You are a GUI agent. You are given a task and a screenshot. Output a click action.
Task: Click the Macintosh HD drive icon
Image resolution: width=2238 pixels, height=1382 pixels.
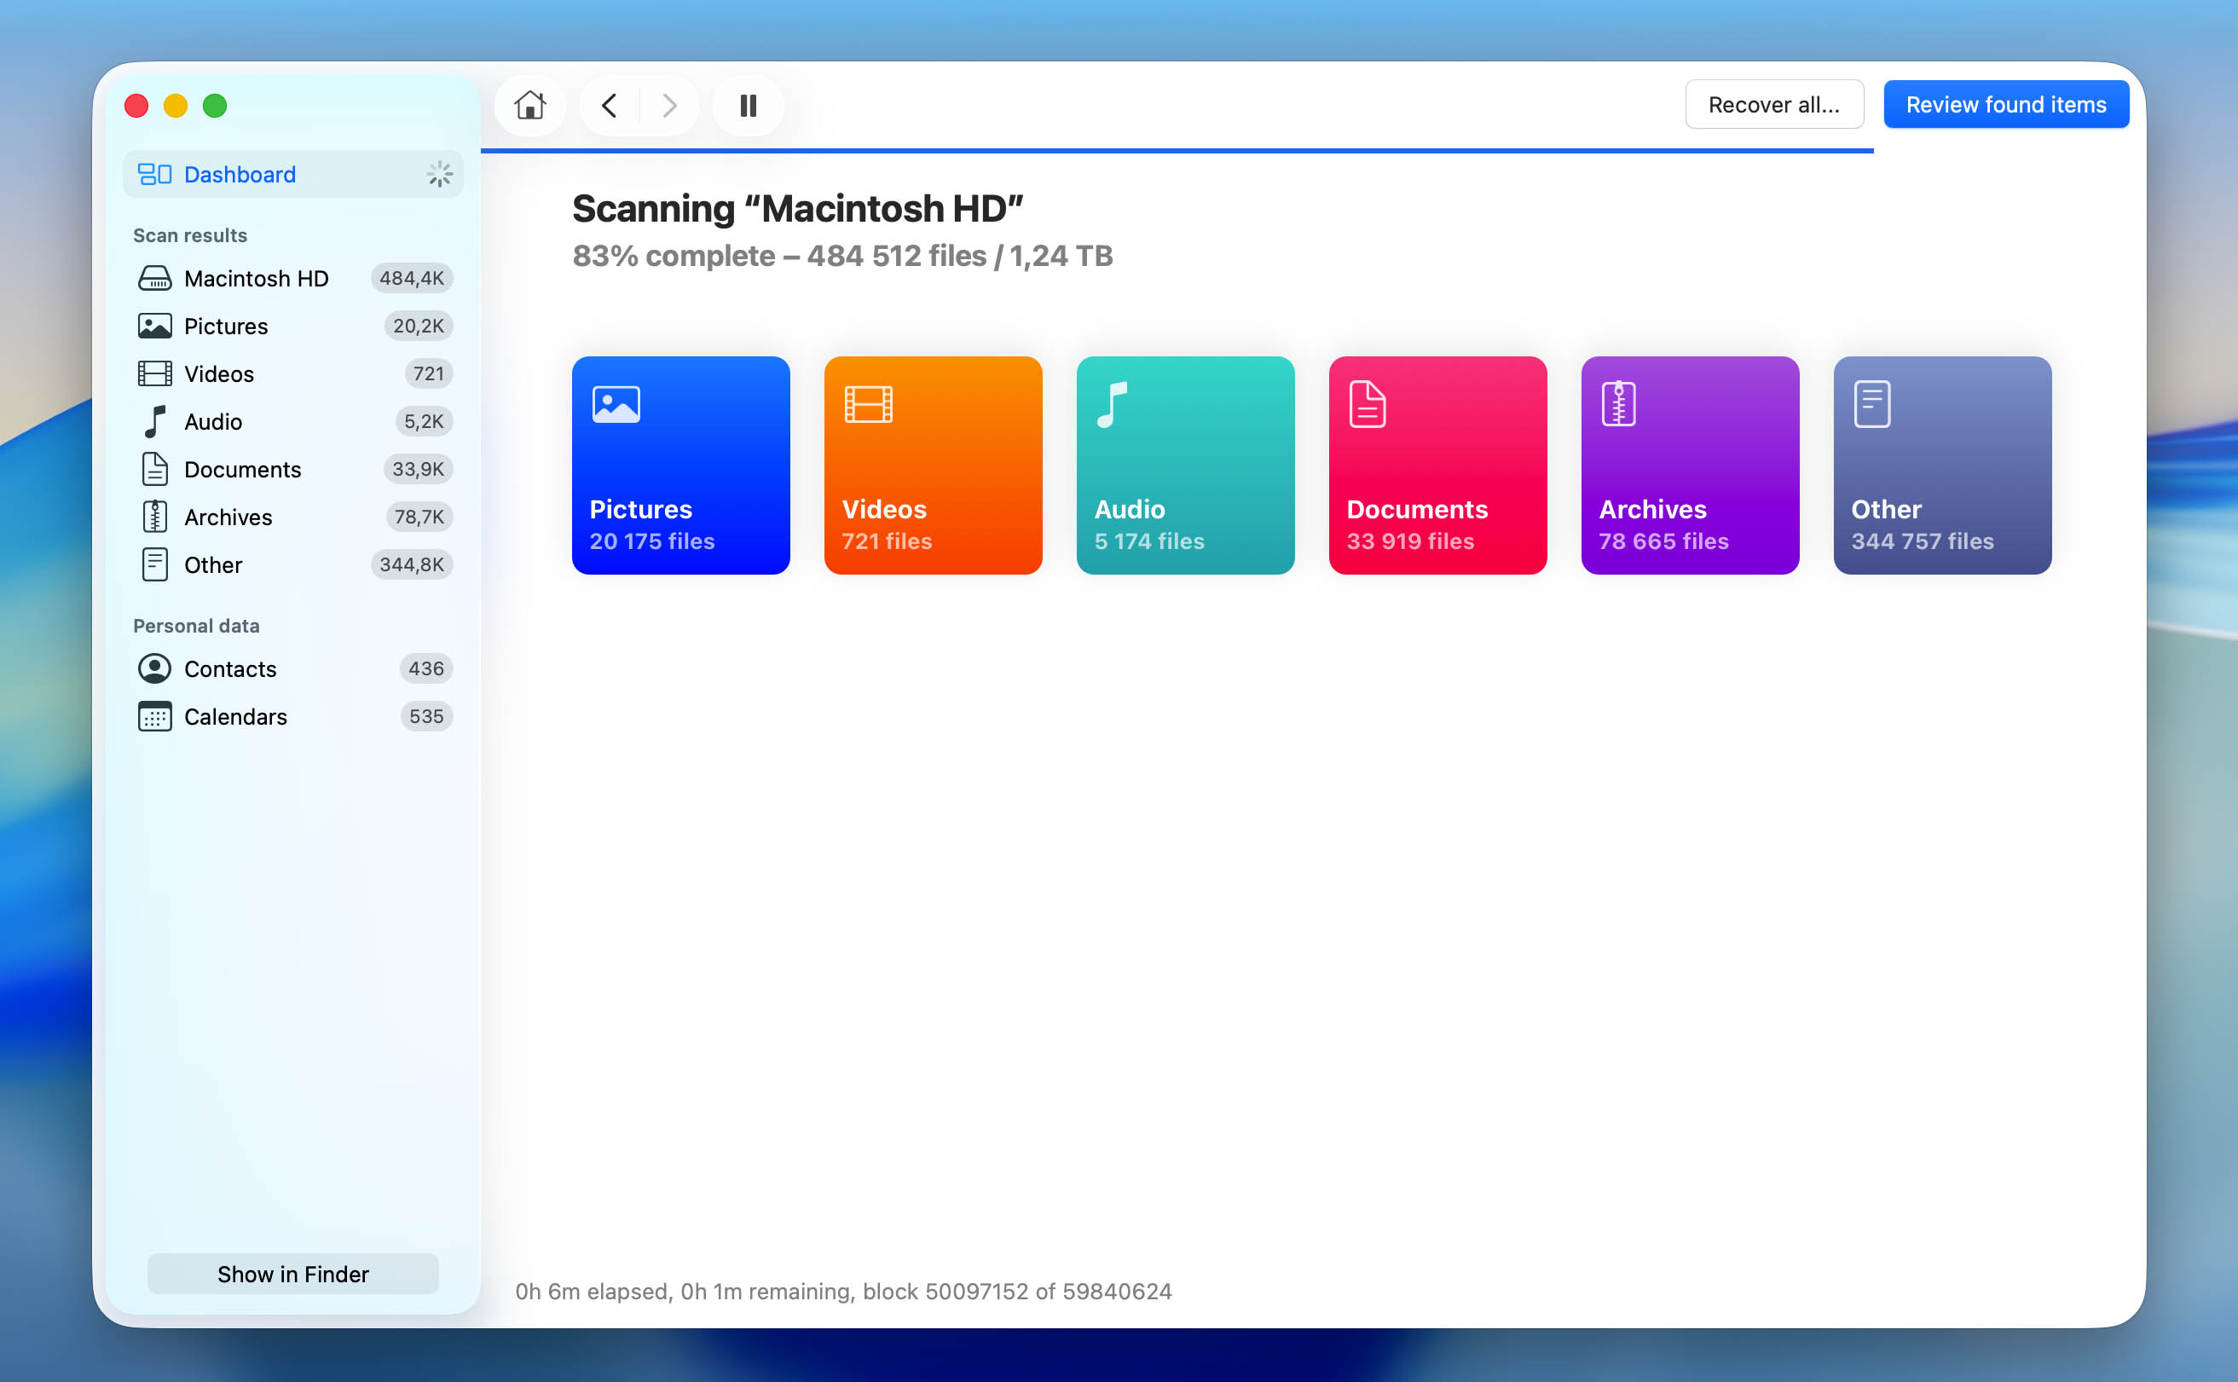pos(154,278)
